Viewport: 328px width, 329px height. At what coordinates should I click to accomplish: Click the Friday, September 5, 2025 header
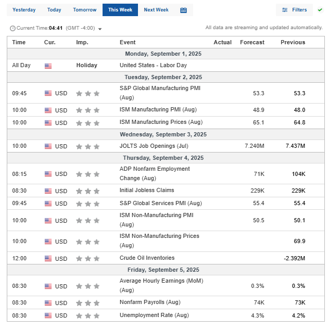pyautogui.click(x=163, y=270)
